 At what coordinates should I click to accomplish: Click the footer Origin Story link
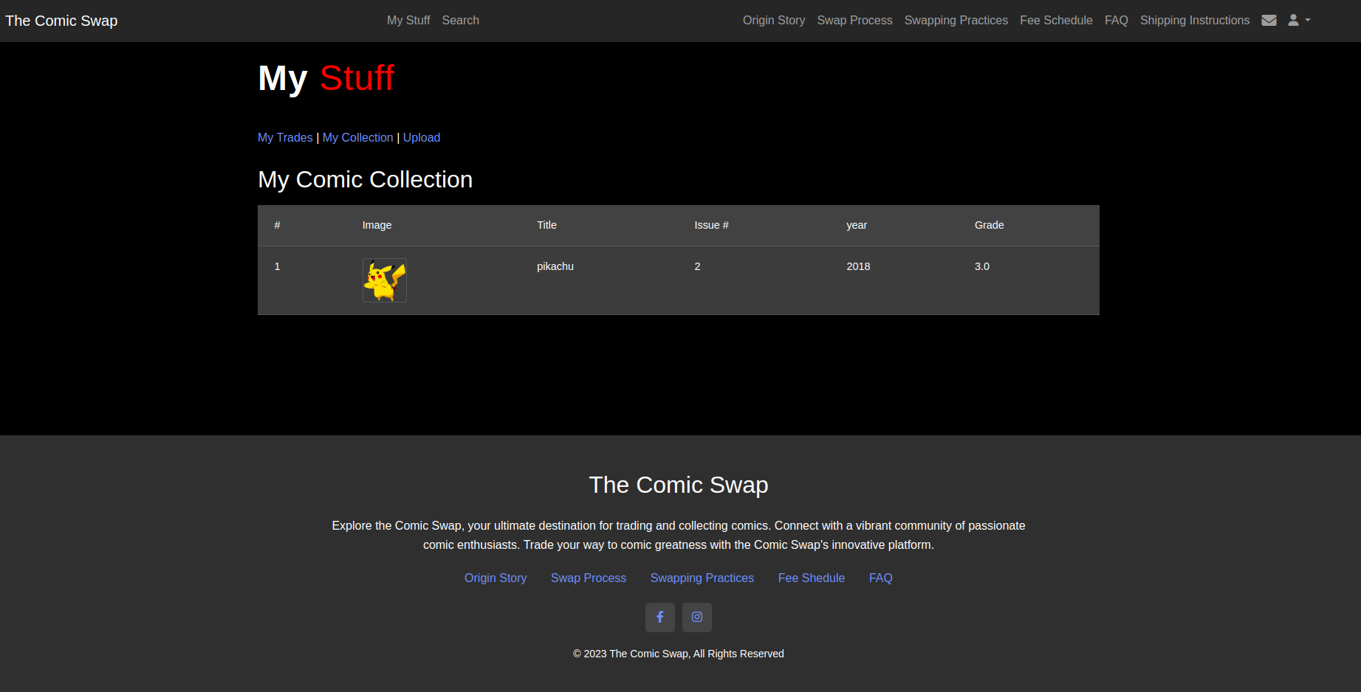(495, 578)
